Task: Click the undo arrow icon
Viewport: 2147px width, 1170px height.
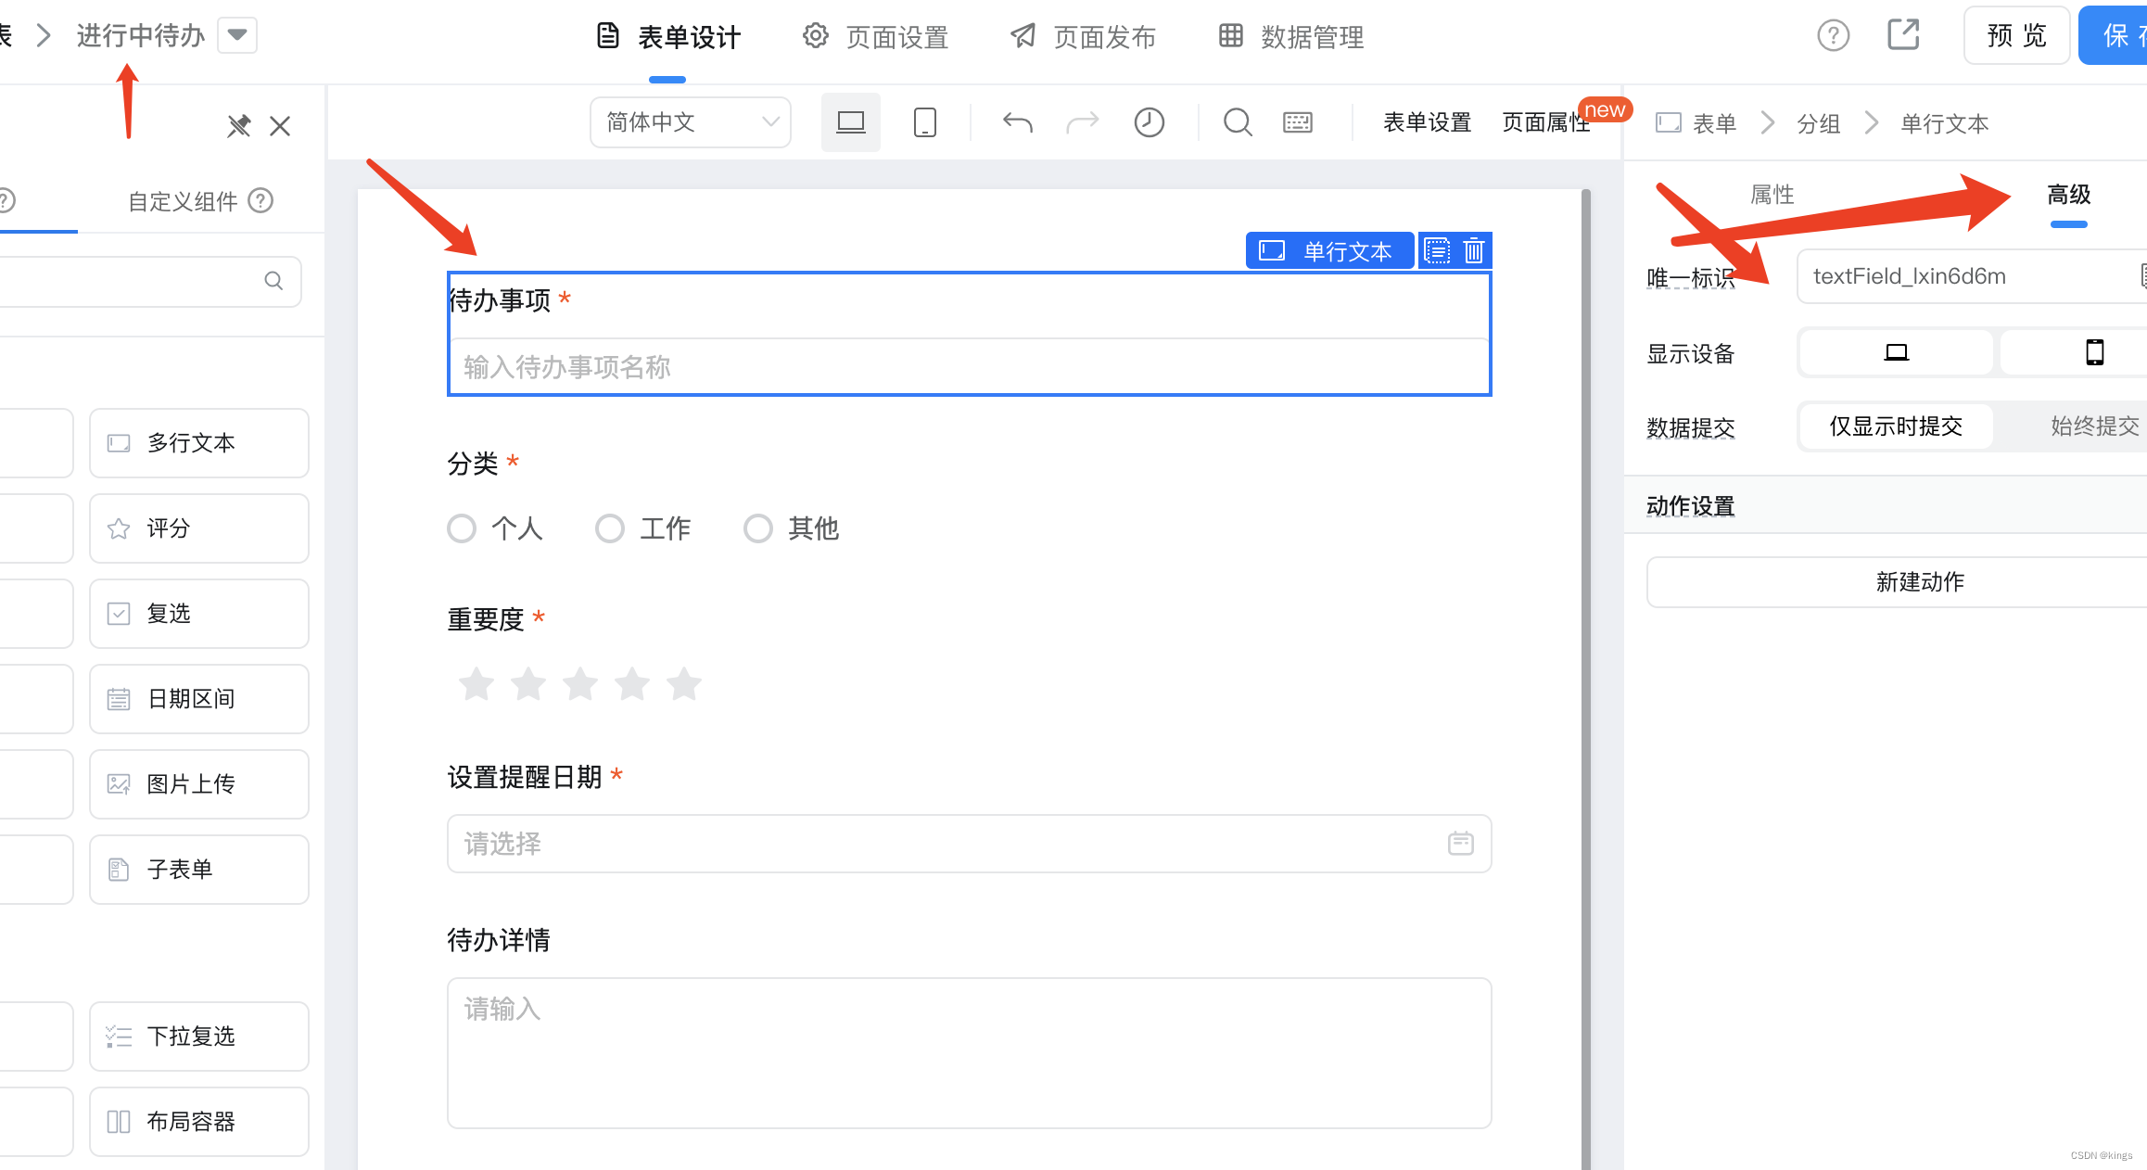Action: tap(1017, 122)
